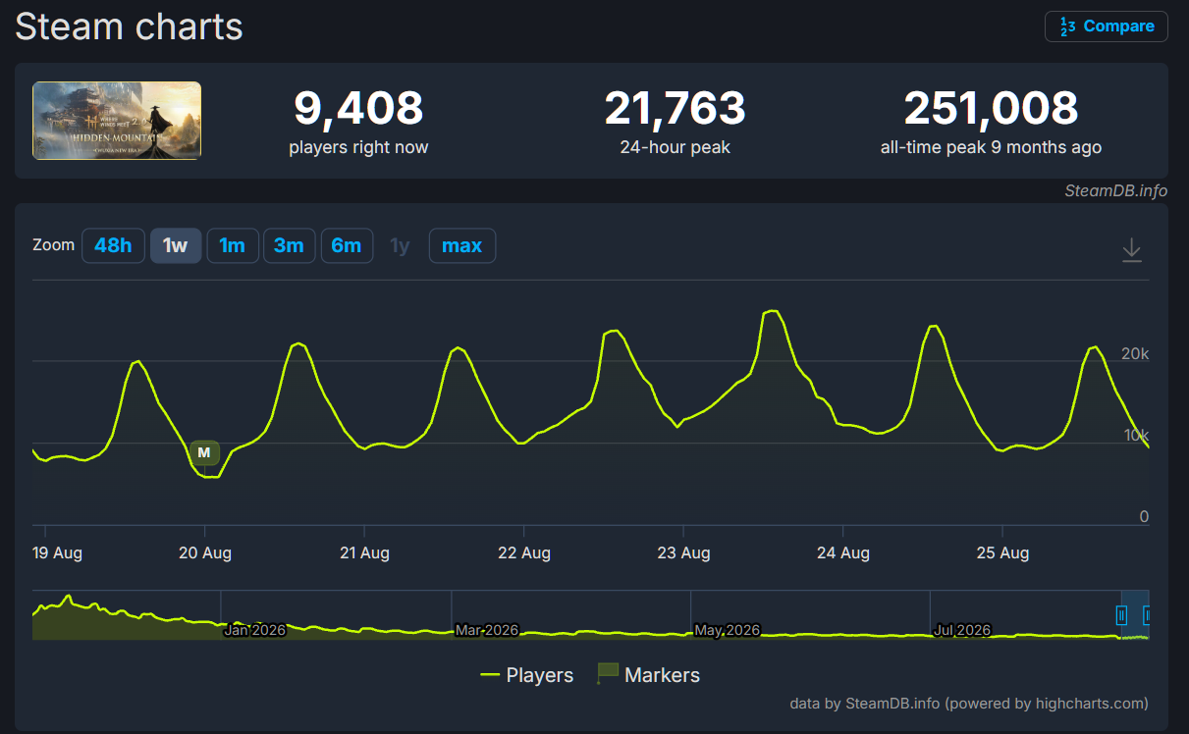
Task: Click the 19 Aug axis label
Action: (x=57, y=552)
